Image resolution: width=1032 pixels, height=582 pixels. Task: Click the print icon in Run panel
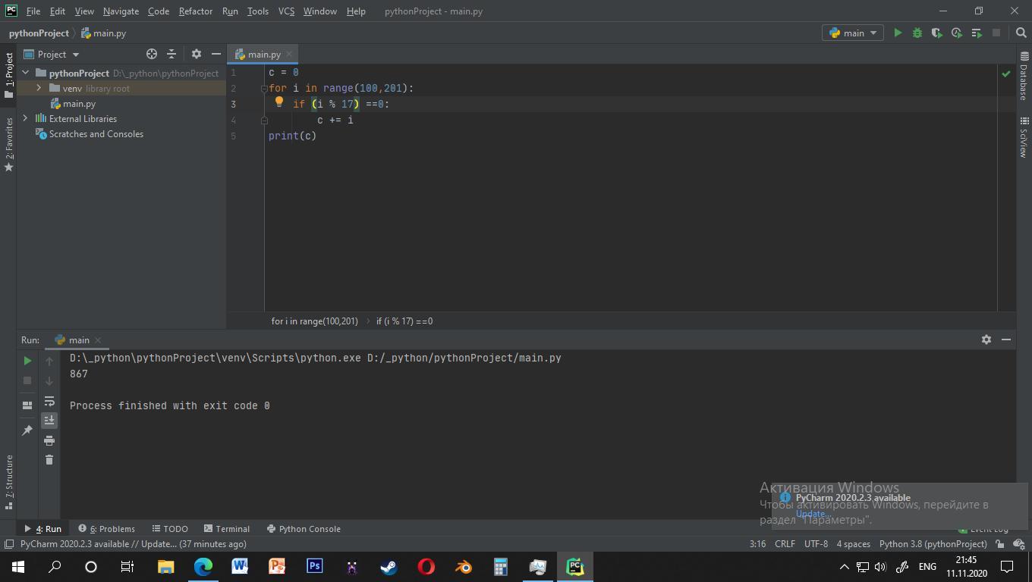49,440
